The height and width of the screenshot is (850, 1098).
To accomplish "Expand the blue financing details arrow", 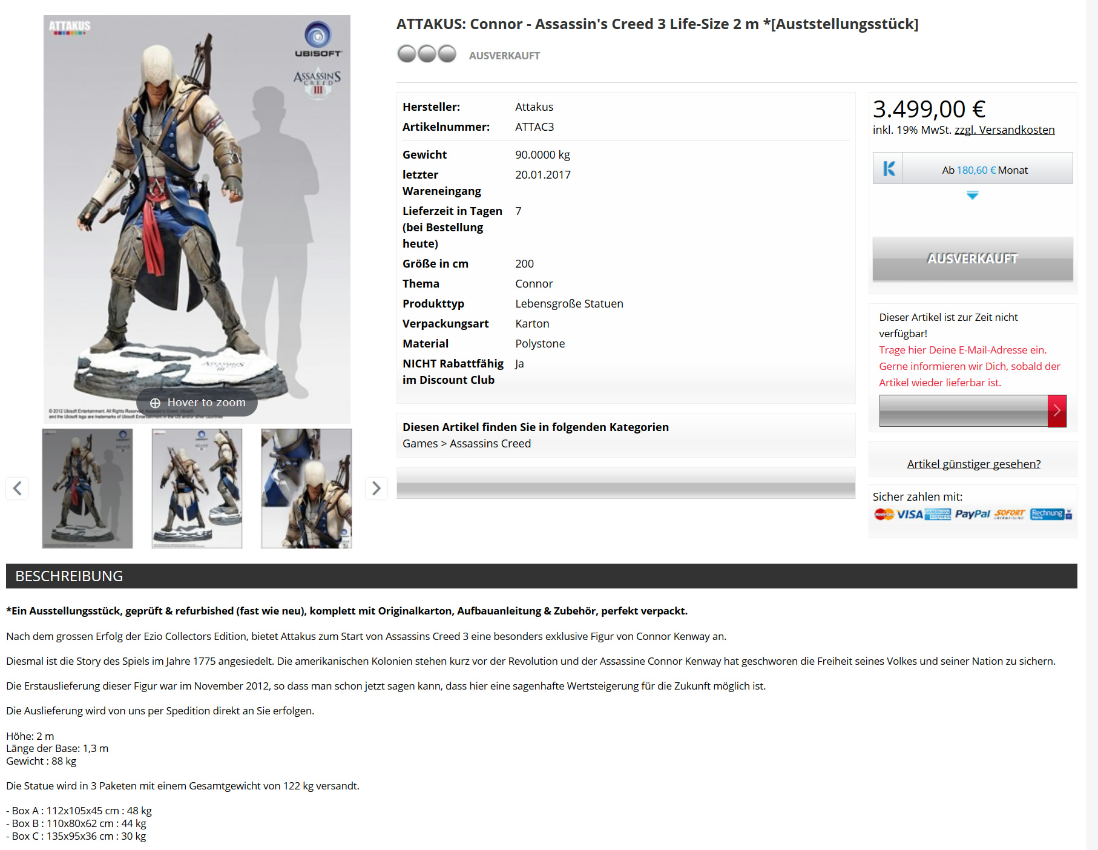I will point(973,195).
